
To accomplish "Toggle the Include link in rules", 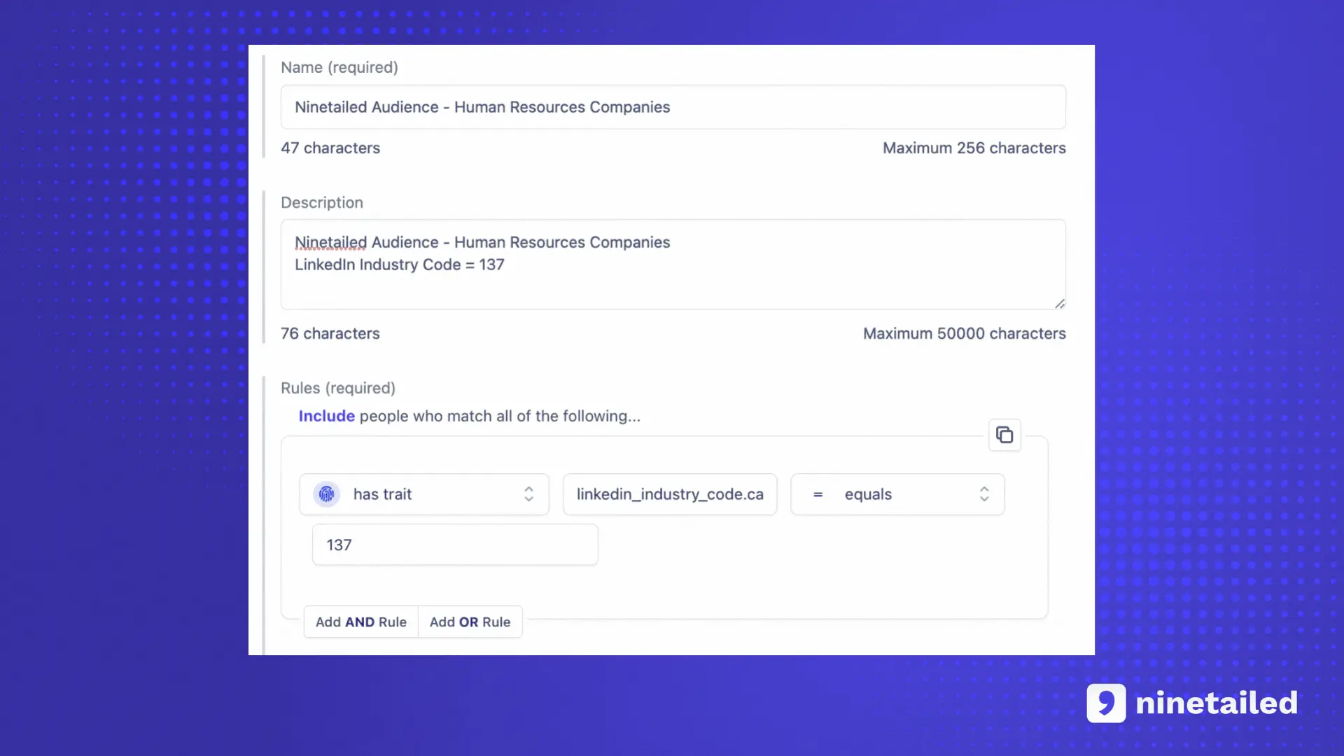I will [x=326, y=416].
